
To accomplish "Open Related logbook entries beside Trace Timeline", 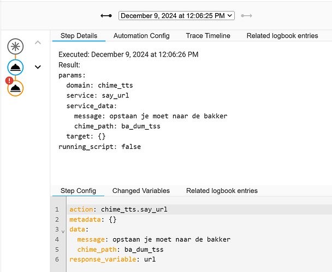I will pyautogui.click(x=282, y=36).
